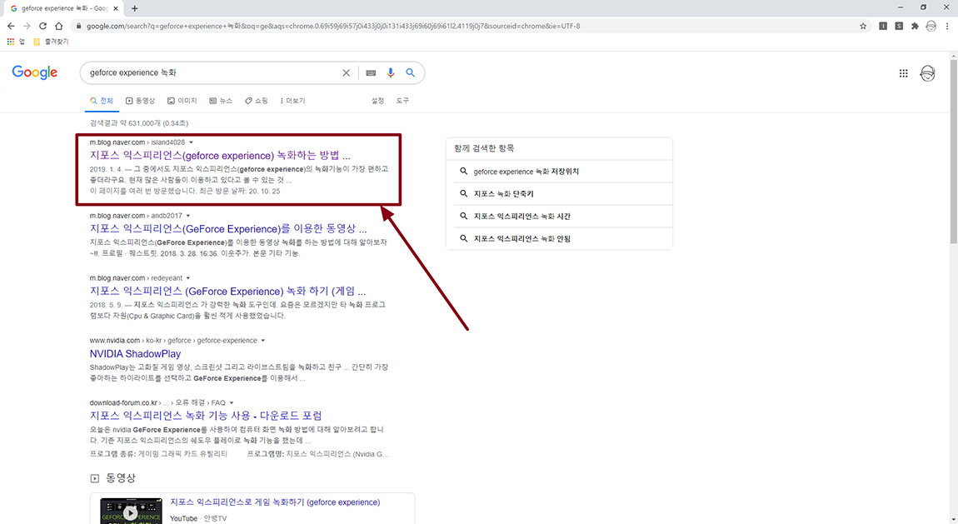Open the apps grid in bookmarks bar
The width and height of the screenshot is (958, 524).
[x=10, y=42]
